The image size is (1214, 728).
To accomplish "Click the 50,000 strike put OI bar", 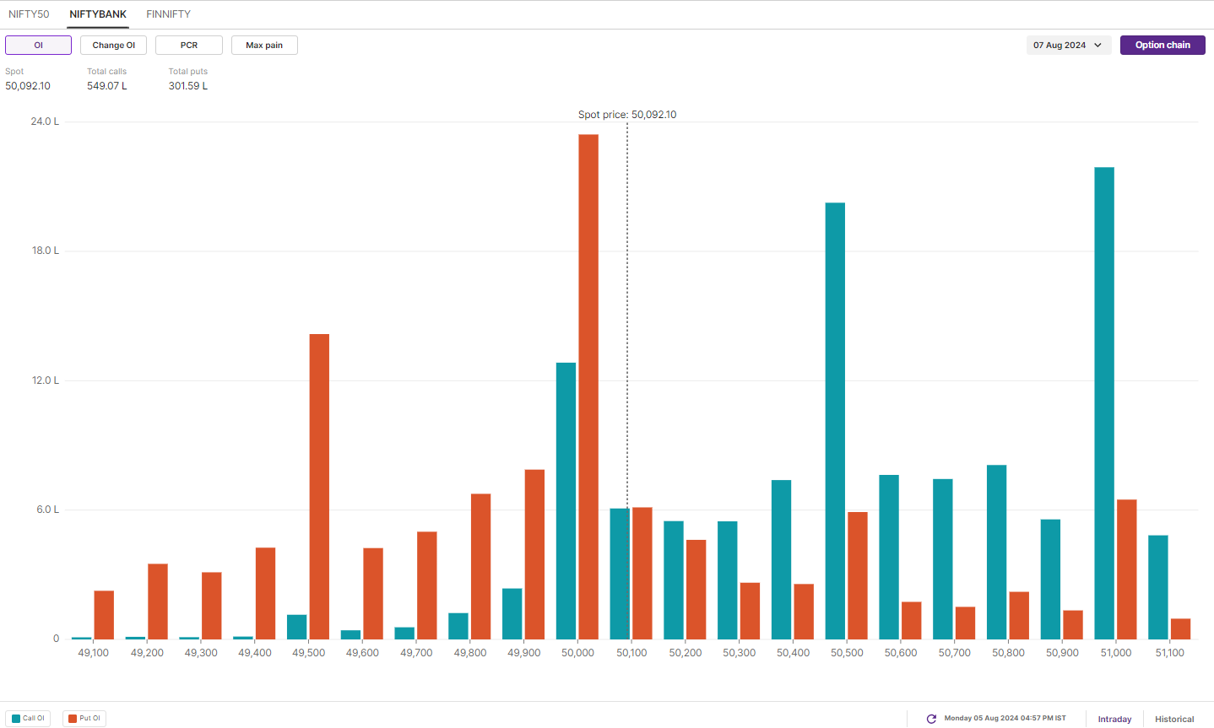I will pos(588,386).
